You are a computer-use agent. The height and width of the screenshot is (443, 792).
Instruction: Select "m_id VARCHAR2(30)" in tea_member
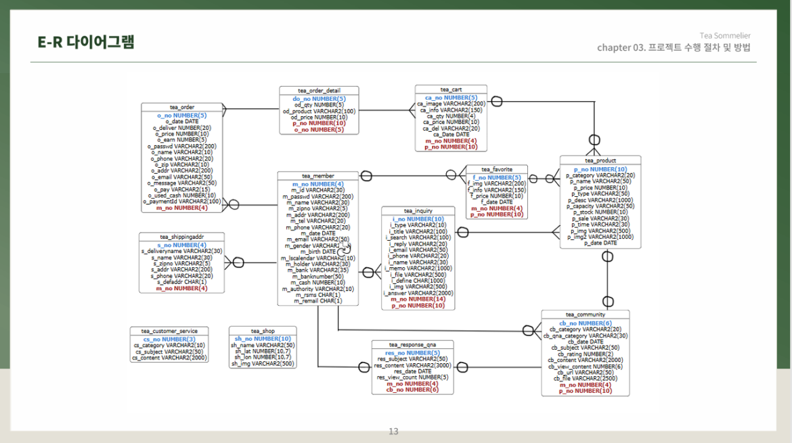pyautogui.click(x=317, y=190)
